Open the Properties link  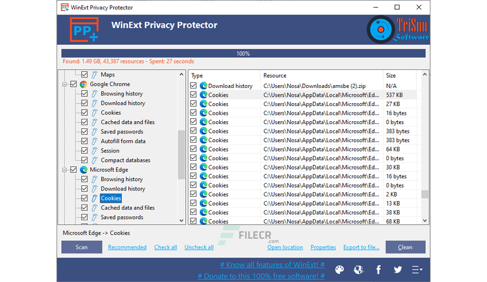point(323,247)
